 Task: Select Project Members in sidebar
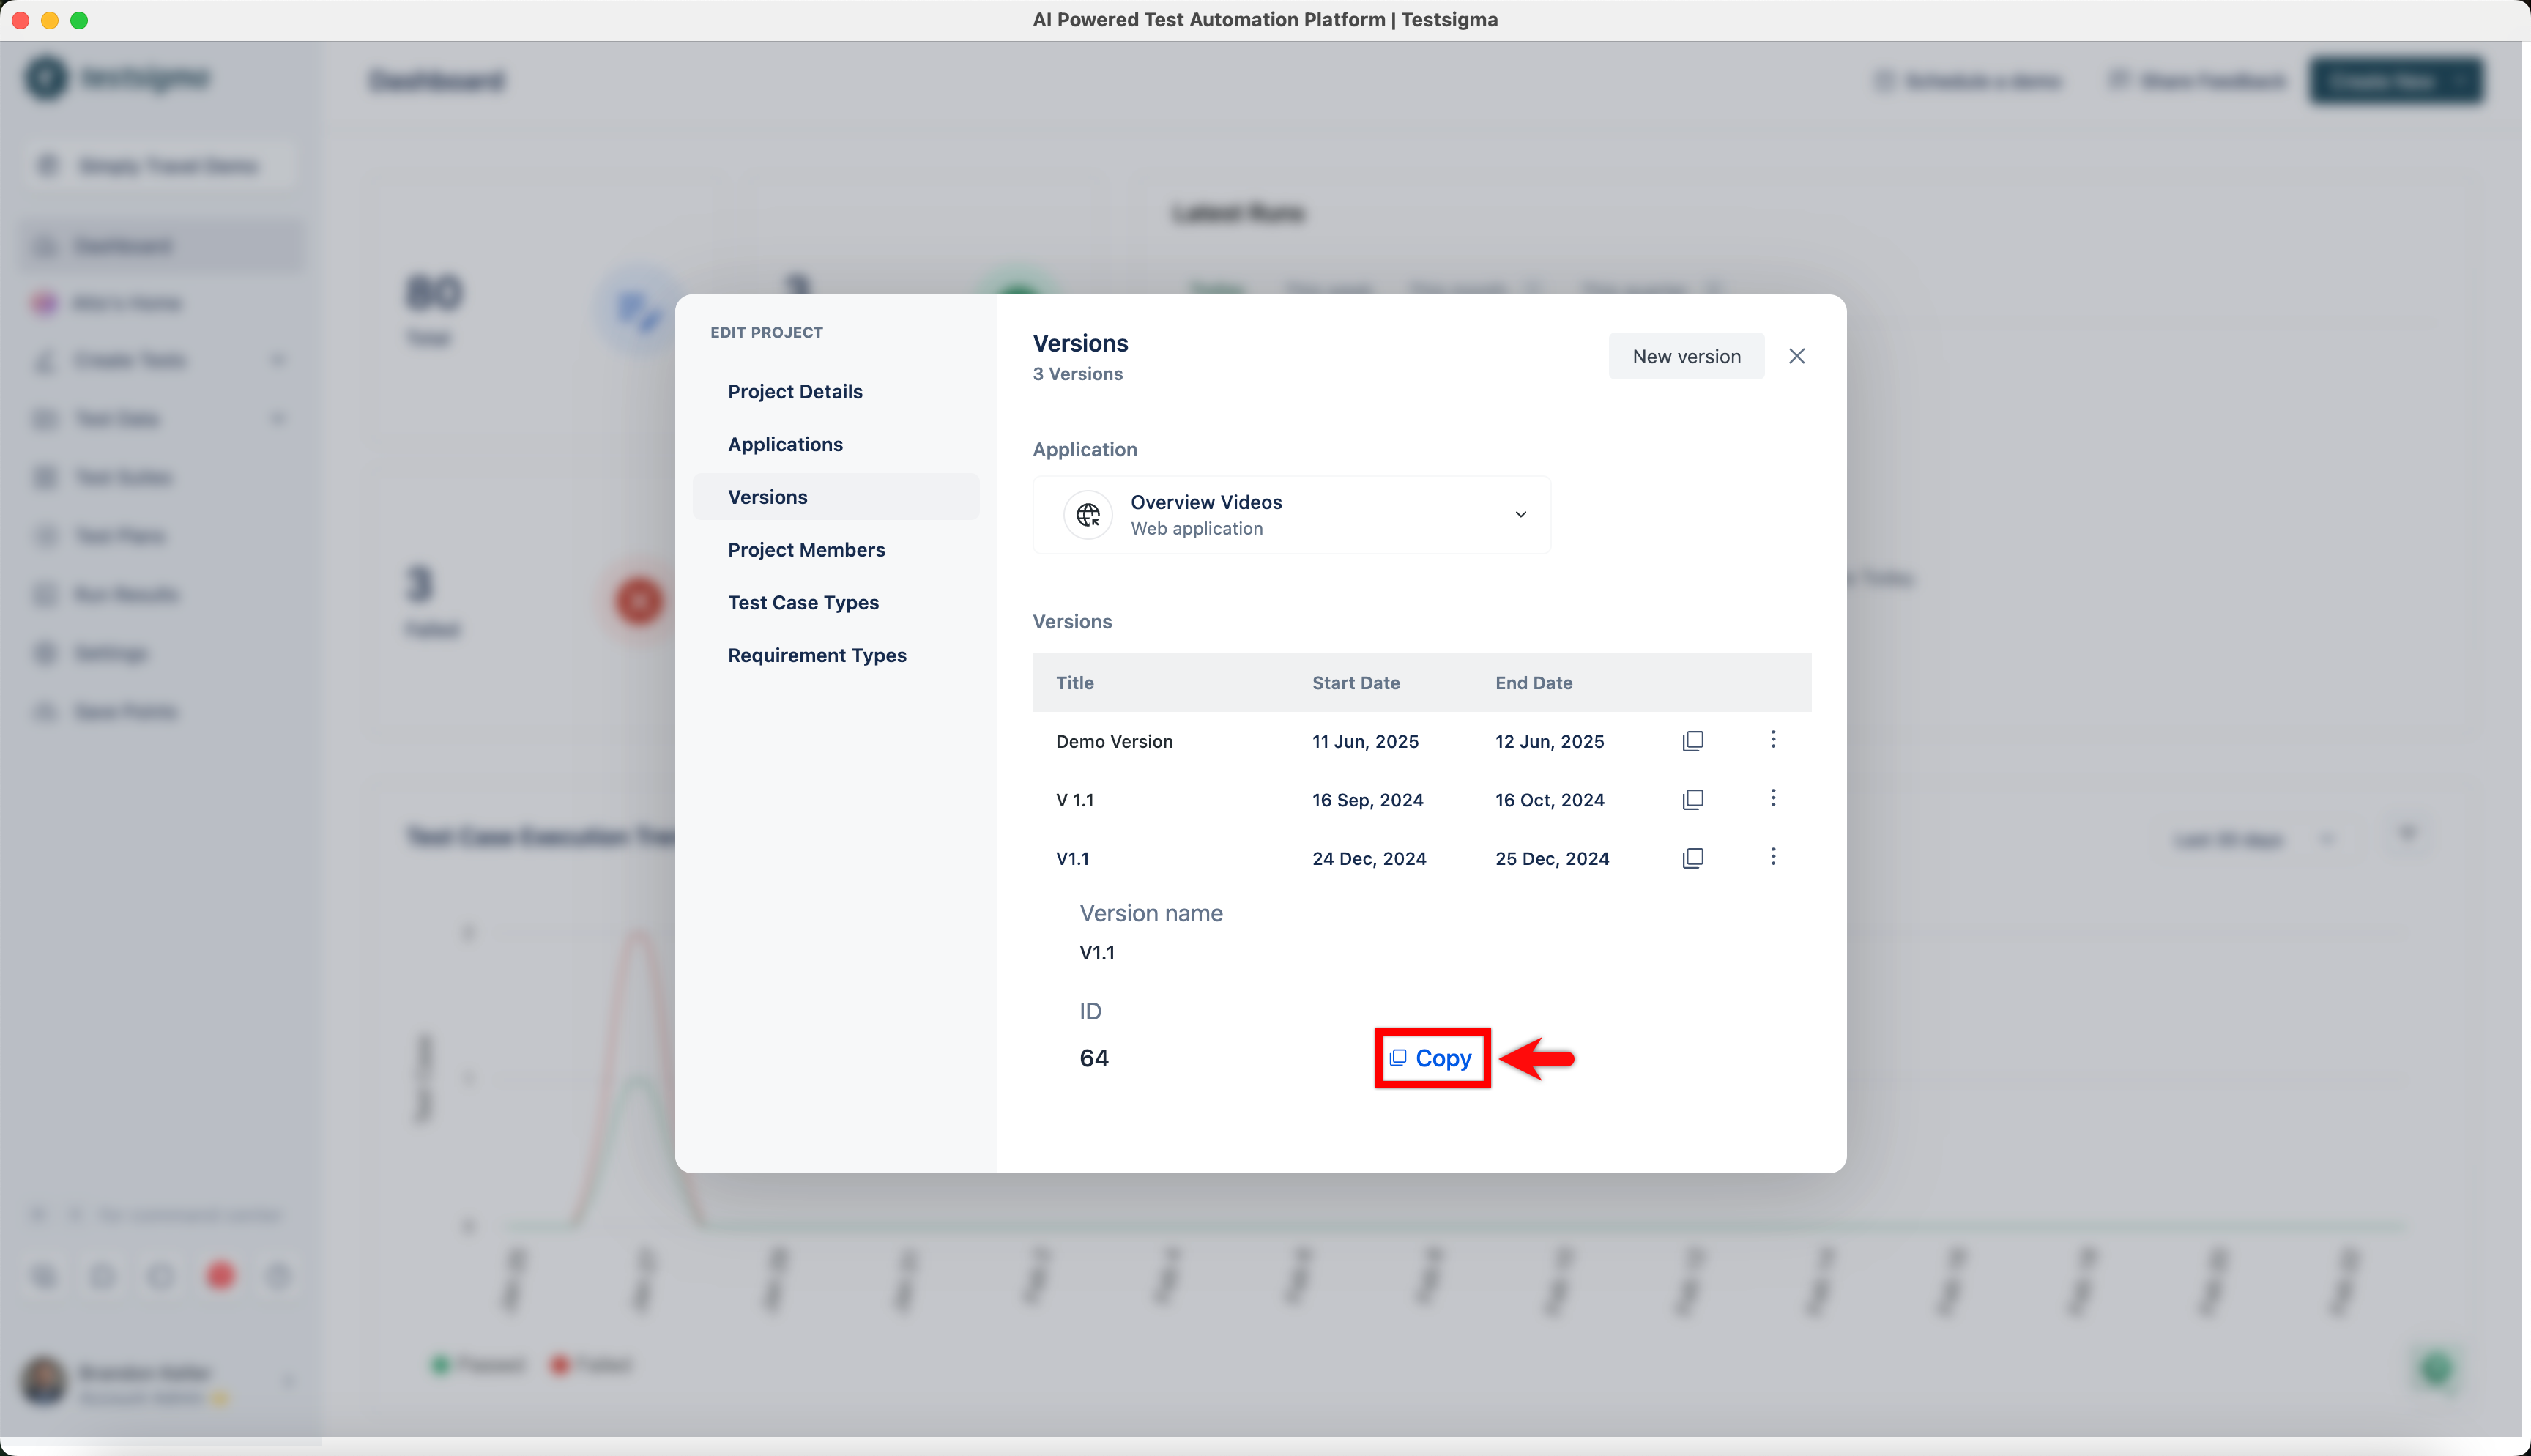pyautogui.click(x=806, y=549)
